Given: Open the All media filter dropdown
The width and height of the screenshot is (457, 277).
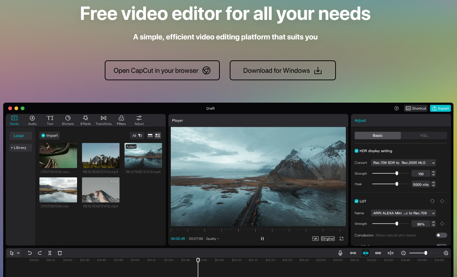Looking at the screenshot, I should pos(137,135).
